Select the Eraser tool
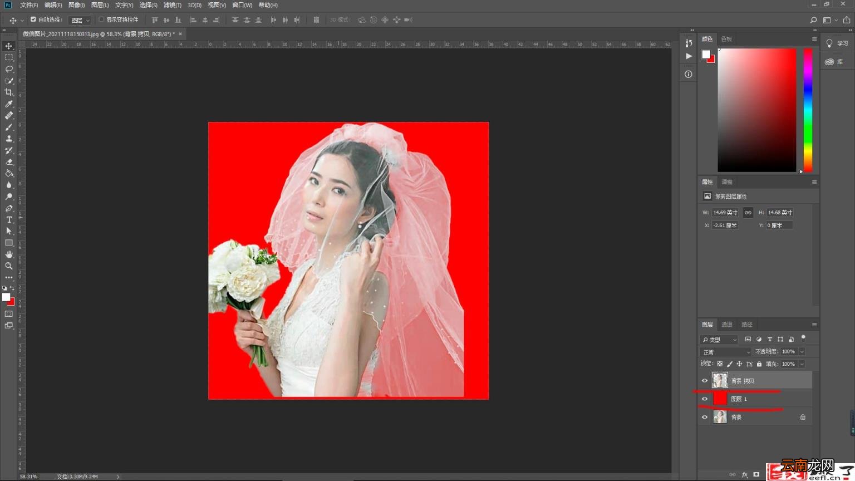 pos(9,162)
